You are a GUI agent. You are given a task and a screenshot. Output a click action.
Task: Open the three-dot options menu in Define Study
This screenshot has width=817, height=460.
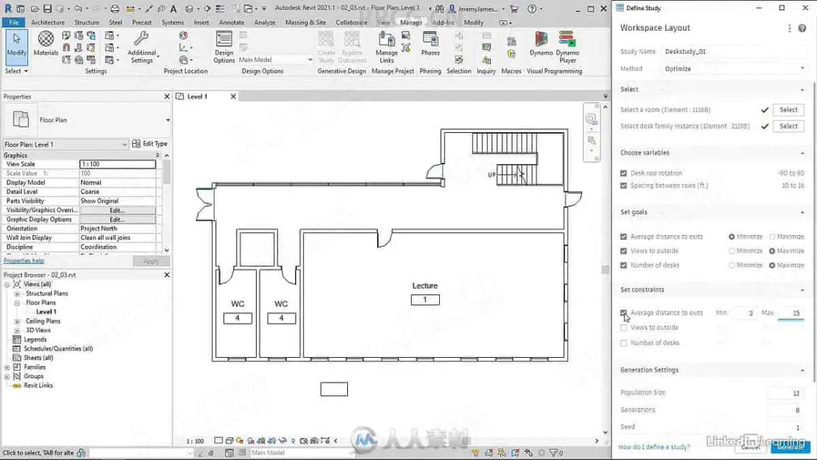[x=790, y=28]
